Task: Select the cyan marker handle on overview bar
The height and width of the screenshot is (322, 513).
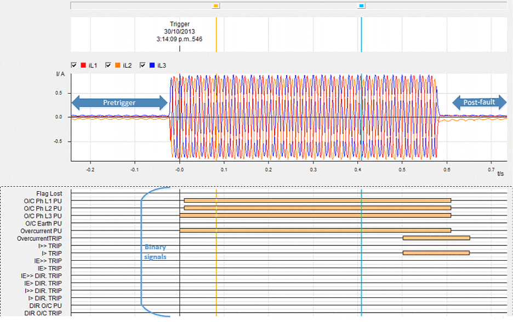Action: click(361, 5)
